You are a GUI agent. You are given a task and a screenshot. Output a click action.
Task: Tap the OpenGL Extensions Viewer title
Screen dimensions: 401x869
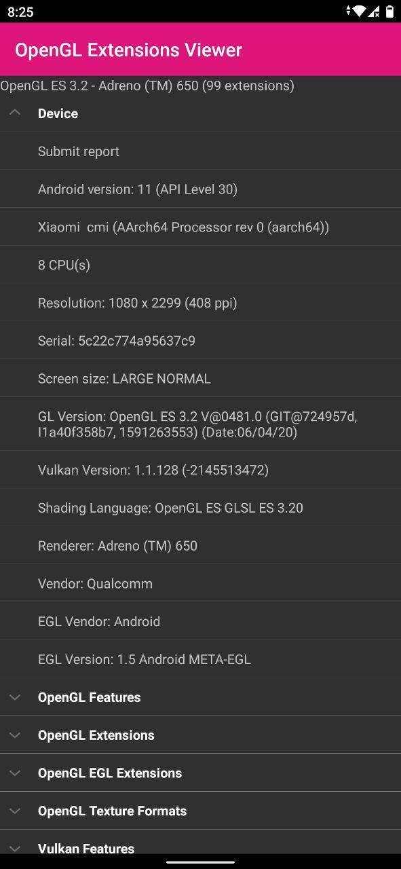pos(128,50)
